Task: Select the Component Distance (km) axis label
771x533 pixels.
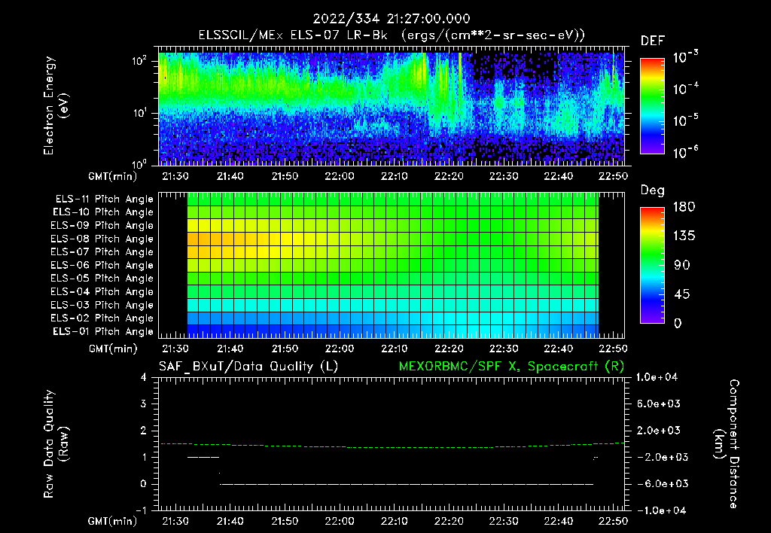Action: (x=727, y=444)
